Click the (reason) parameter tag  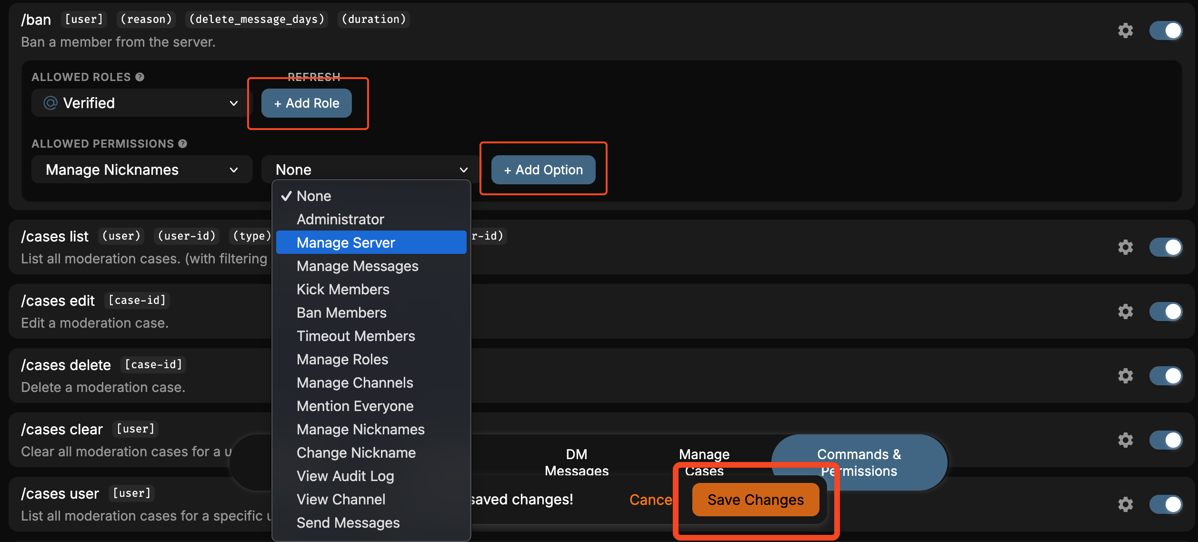146,19
